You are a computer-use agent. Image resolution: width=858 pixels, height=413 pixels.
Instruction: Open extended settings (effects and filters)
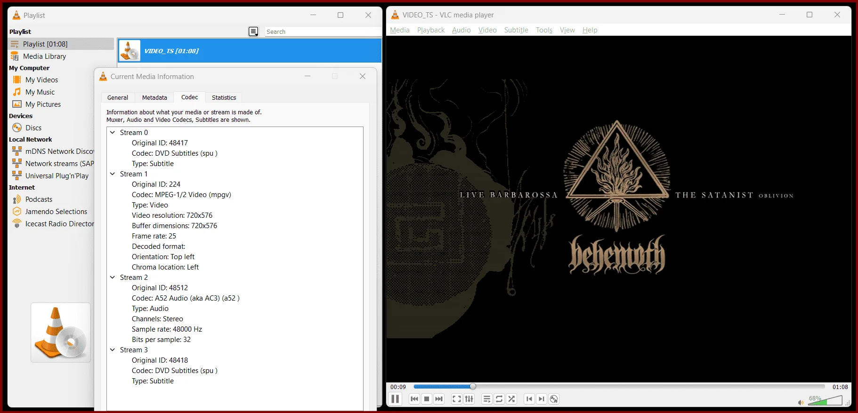point(469,399)
